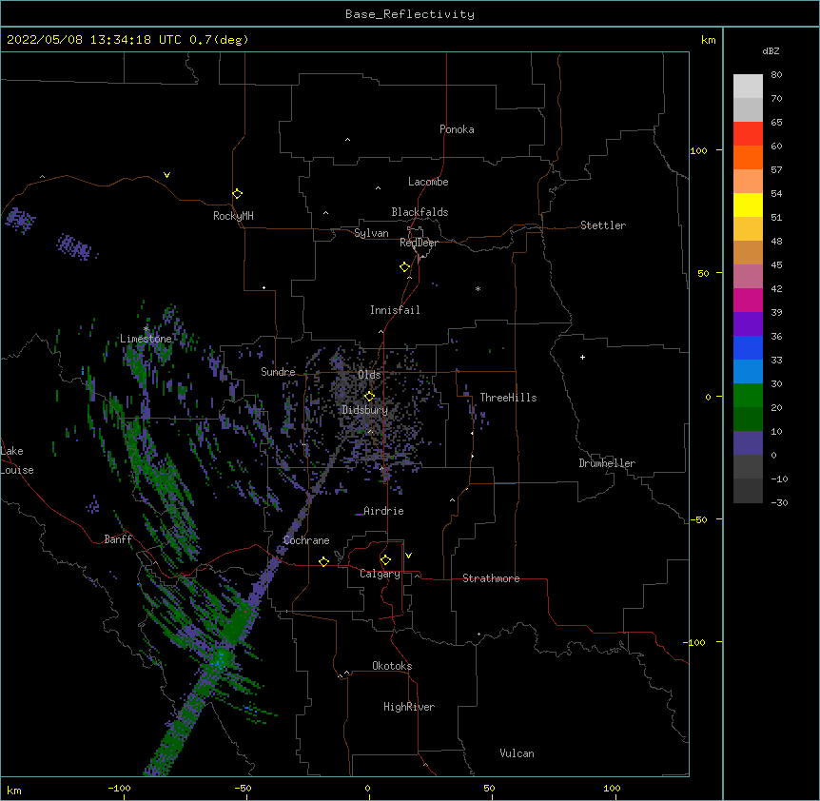This screenshot has width=820, height=801.
Task: Click the Banff town label
Action: tap(118, 539)
